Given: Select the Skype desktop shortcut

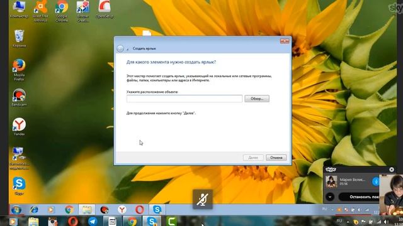Looking at the screenshot, I should (19, 186).
